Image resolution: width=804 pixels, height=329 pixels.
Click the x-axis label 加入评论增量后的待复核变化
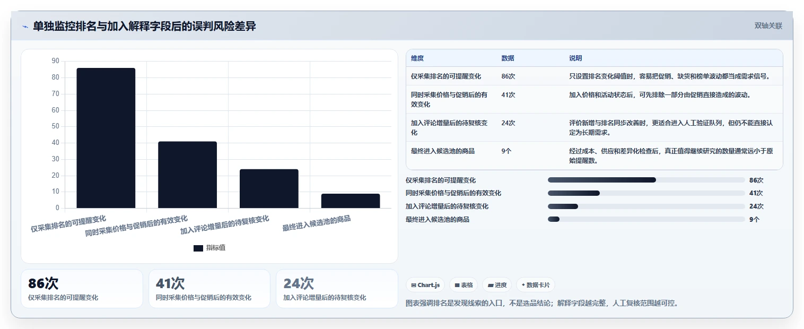(x=224, y=224)
